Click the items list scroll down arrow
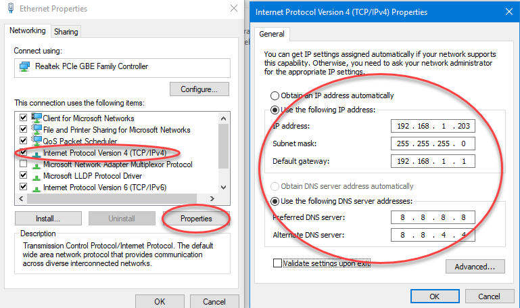This screenshot has width=520, height=308. (x=224, y=188)
